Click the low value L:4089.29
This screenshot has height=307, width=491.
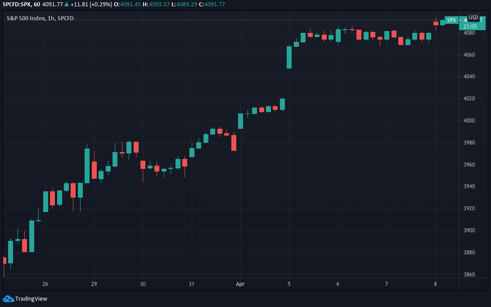(x=184, y=5)
